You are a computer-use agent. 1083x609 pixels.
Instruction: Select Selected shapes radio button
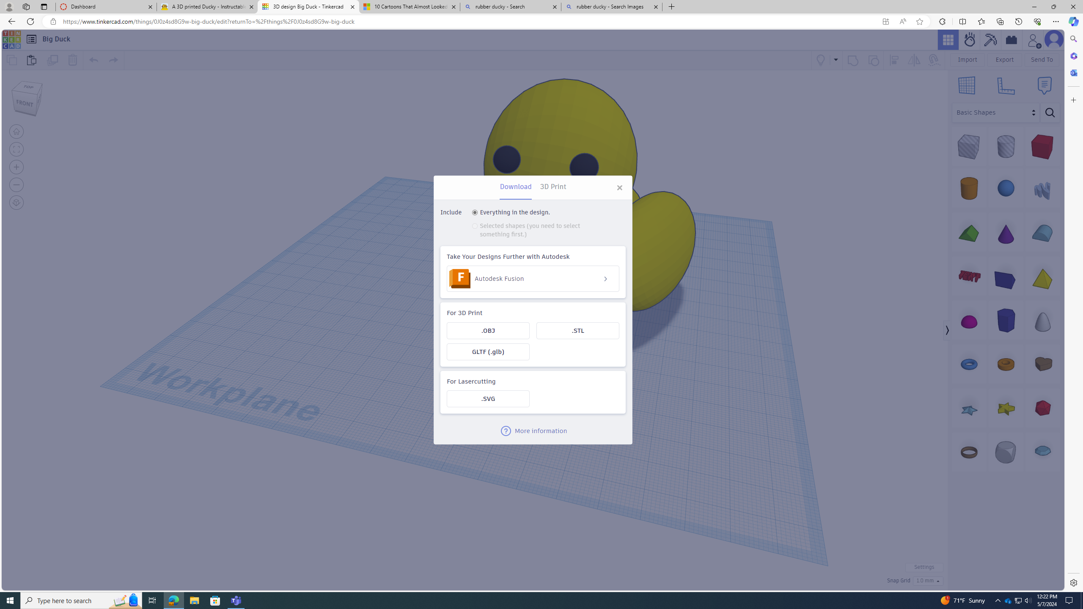(476, 225)
